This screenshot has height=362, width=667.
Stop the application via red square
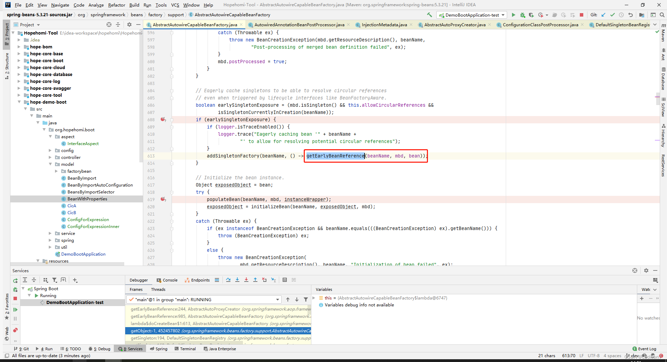582,15
